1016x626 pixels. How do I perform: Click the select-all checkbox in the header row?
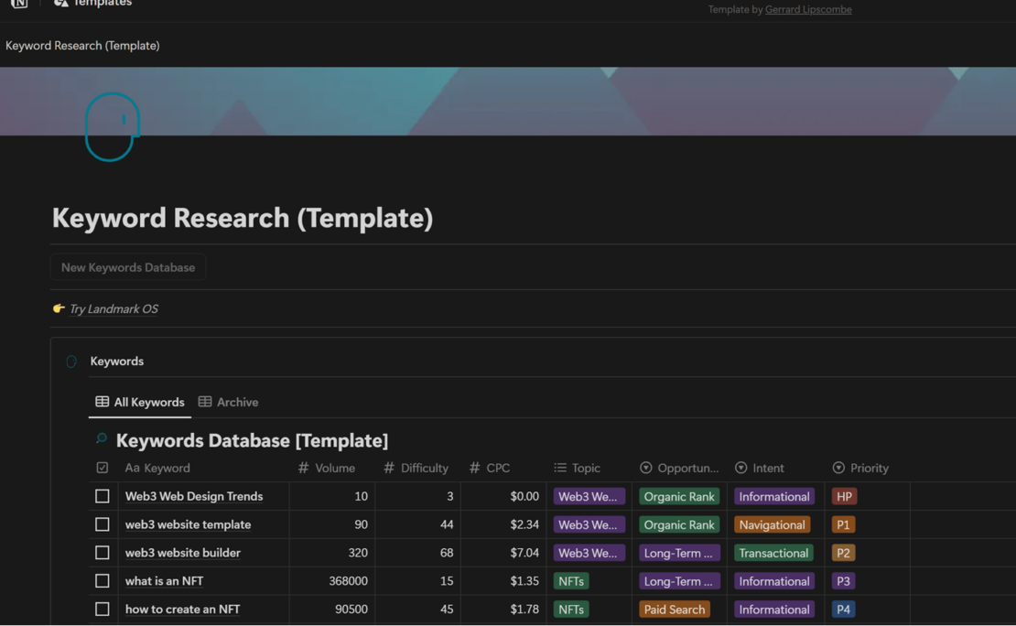click(102, 468)
